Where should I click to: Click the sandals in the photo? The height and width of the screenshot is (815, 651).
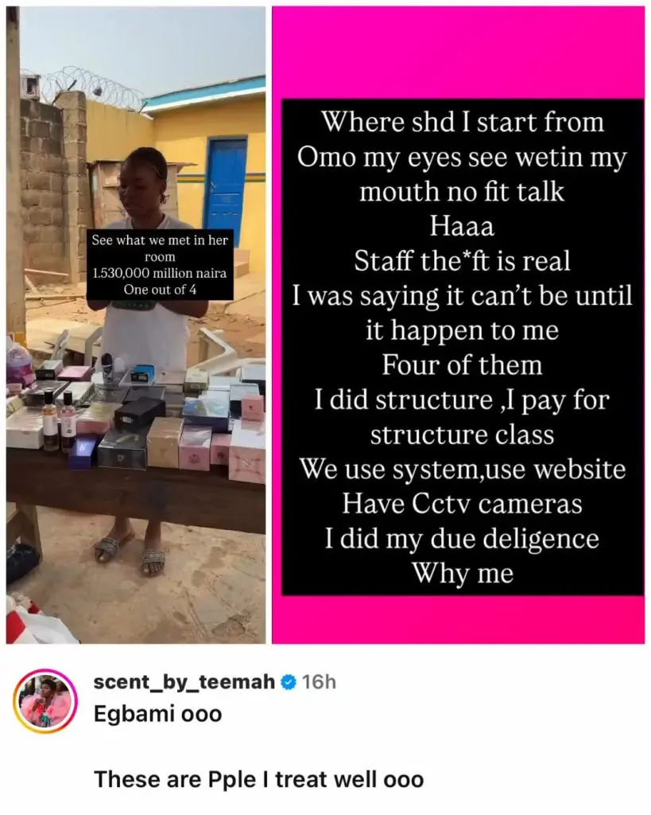pyautogui.click(x=131, y=552)
